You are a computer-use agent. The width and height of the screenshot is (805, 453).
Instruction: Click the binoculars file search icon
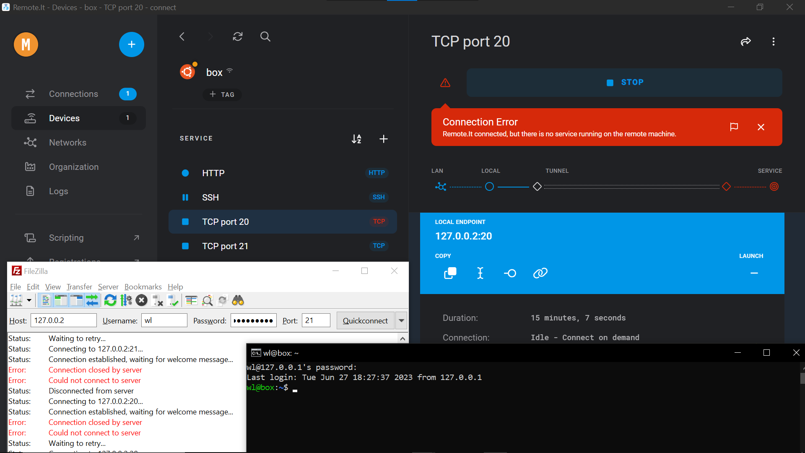(238, 300)
